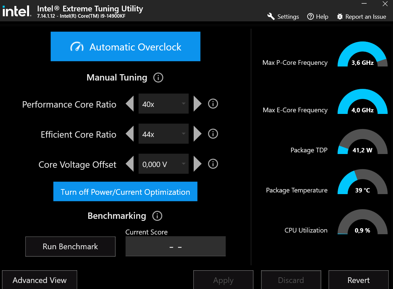The image size is (393, 289).
Task: Click the CPU Utilization gauge
Action: tap(363, 222)
